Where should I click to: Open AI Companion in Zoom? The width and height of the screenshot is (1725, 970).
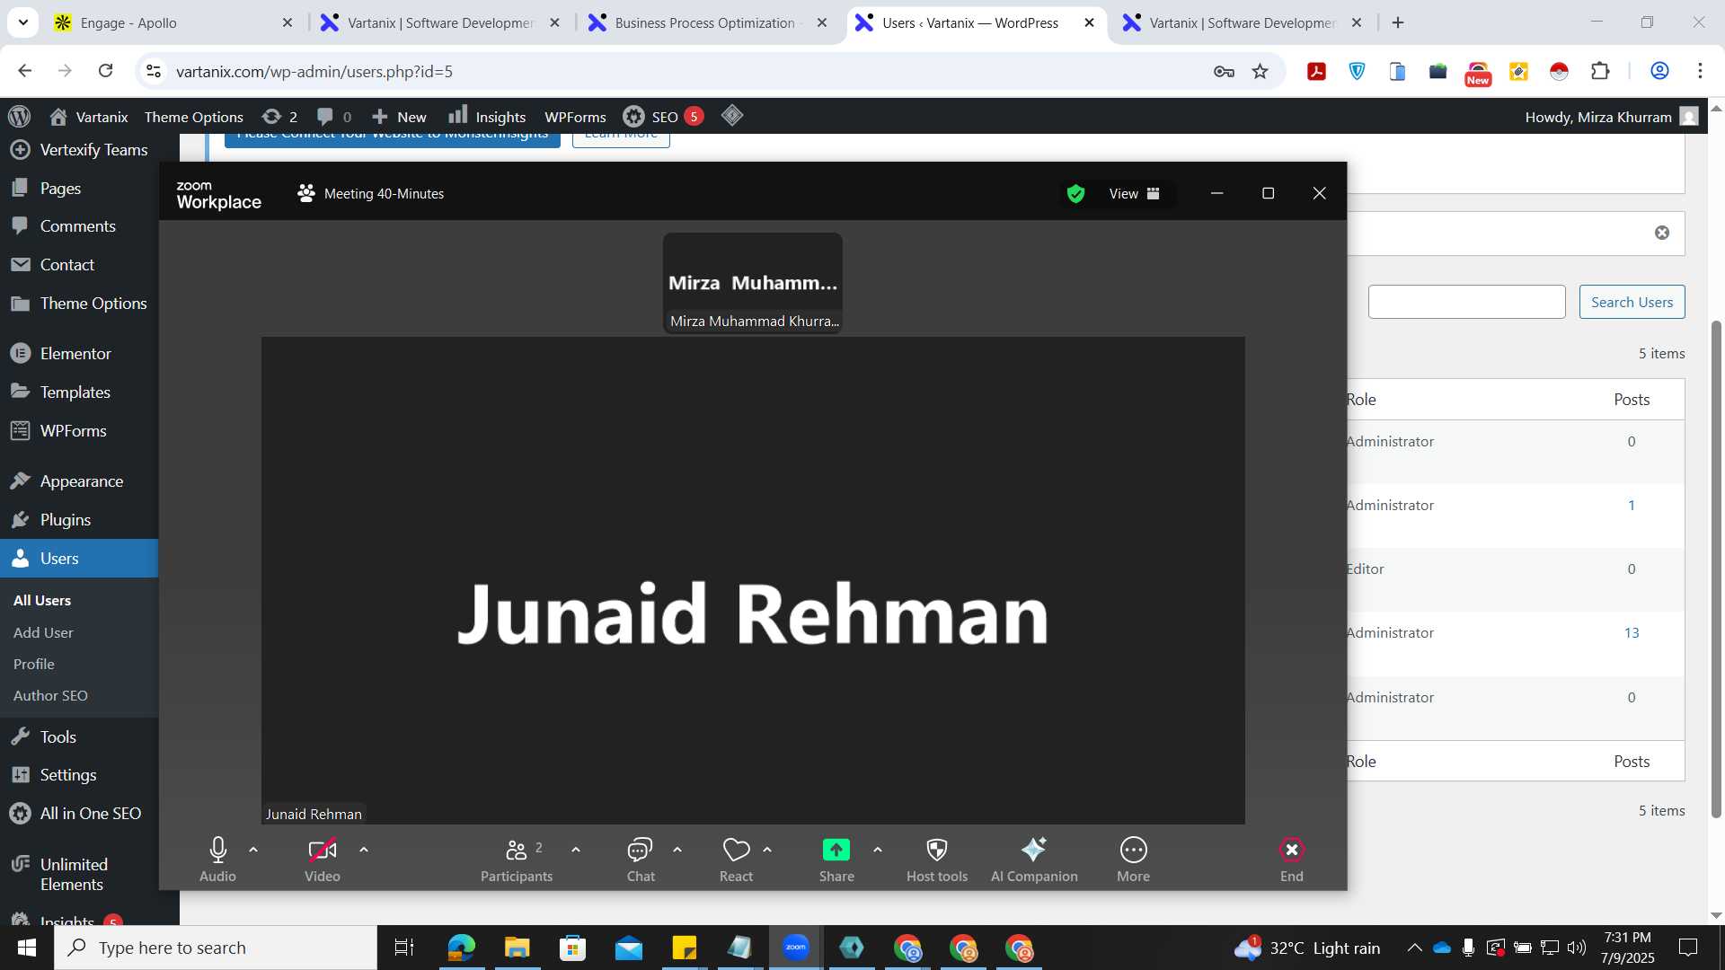pos(1034,859)
